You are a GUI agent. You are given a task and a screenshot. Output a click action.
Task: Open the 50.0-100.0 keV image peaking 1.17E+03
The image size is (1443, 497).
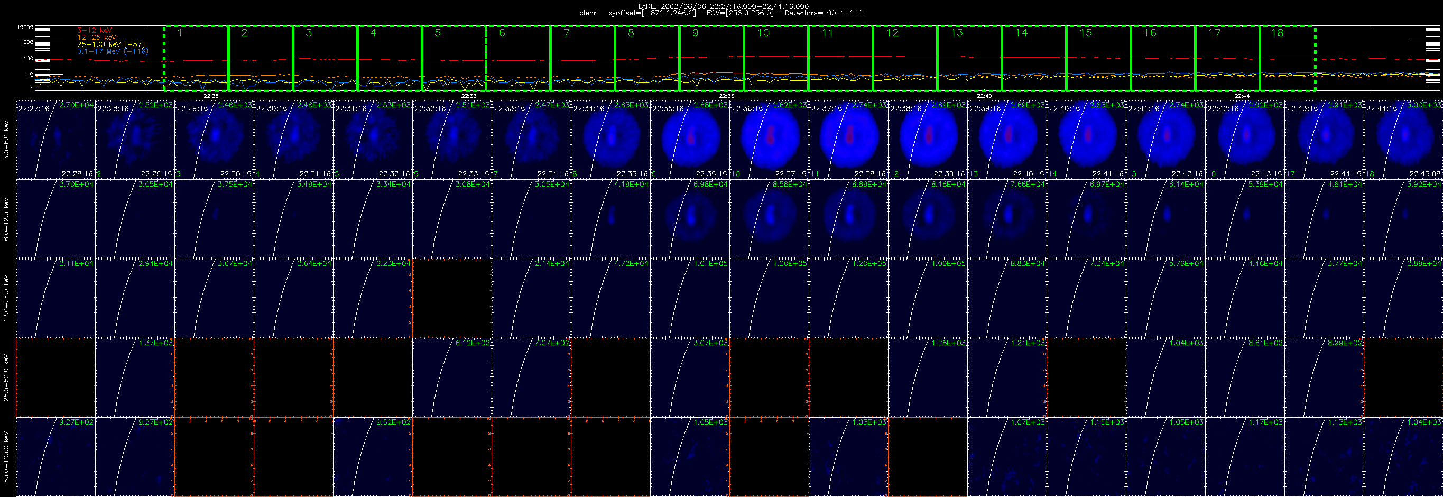[x=1245, y=457]
